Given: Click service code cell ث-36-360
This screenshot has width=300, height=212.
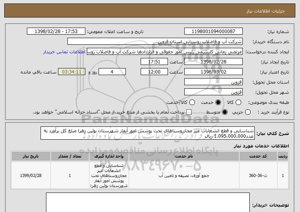Looking at the screenshot, I should click(x=258, y=175).
